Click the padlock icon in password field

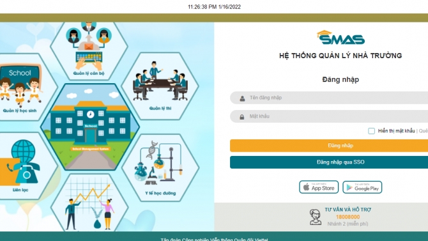[242, 117]
